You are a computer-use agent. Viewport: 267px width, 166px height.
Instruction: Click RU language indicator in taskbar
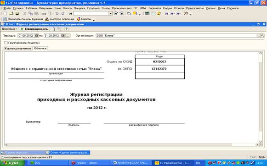198,163
